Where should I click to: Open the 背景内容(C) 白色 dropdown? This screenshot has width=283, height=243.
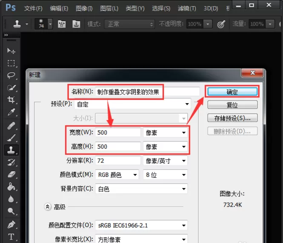pos(141,189)
